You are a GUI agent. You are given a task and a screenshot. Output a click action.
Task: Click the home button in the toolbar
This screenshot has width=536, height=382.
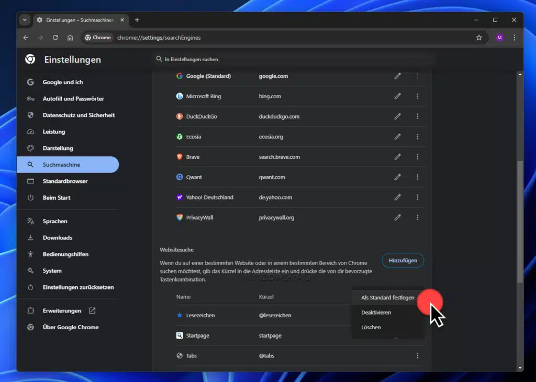pyautogui.click(x=70, y=38)
